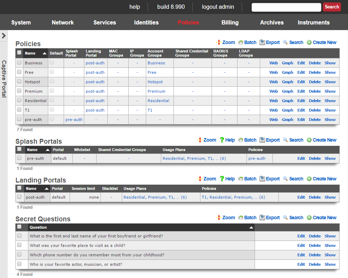Select the T1 policy row checkbox
The width and height of the screenshot is (348, 278).
pyautogui.click(x=19, y=109)
